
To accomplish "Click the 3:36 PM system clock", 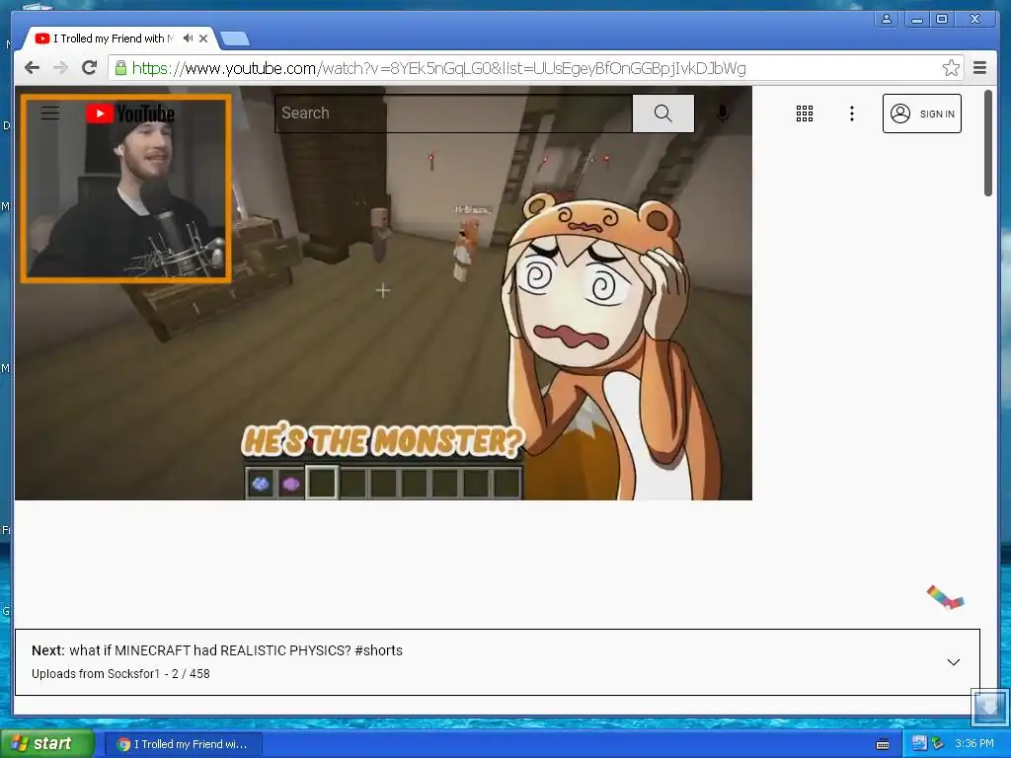I will [x=974, y=744].
